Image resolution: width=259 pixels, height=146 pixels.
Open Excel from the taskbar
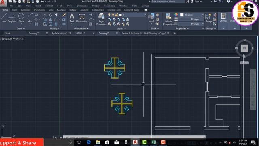154,142
